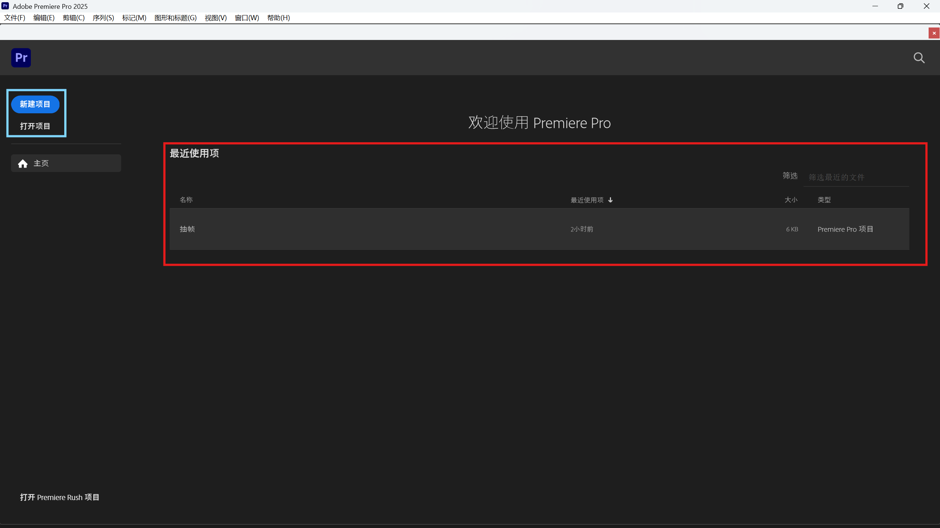
Task: Click 打开项目 link
Action: (35, 126)
